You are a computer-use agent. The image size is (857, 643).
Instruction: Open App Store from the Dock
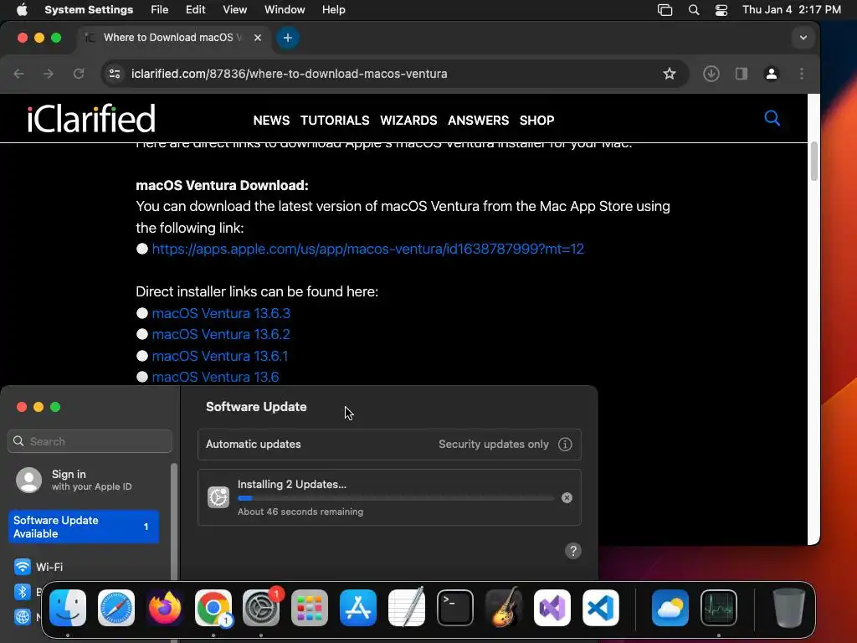(x=358, y=608)
